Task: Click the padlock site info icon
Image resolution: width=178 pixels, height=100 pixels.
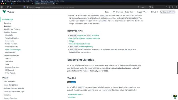Action: click(27, 7)
